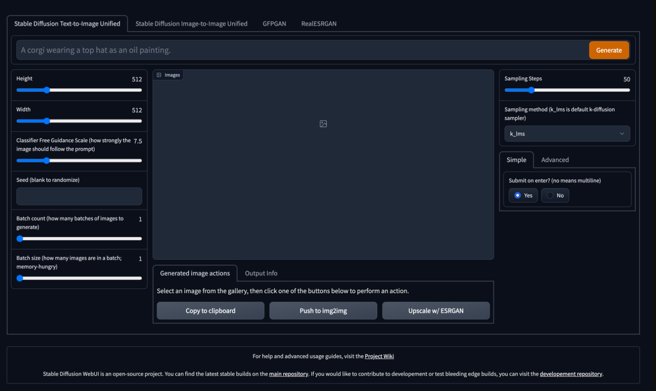Click the Seed input field
The height and width of the screenshot is (391, 656).
[79, 197]
